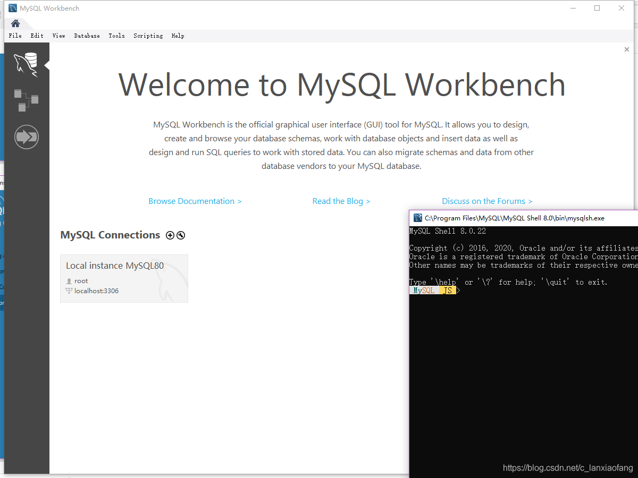
Task: Click the Workbench dolphin icon in title bar
Action: (x=13, y=8)
